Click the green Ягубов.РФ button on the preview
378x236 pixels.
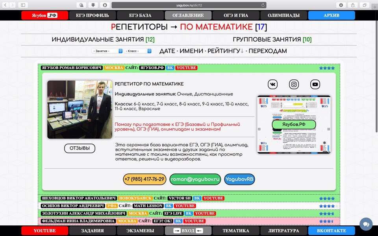294,125
